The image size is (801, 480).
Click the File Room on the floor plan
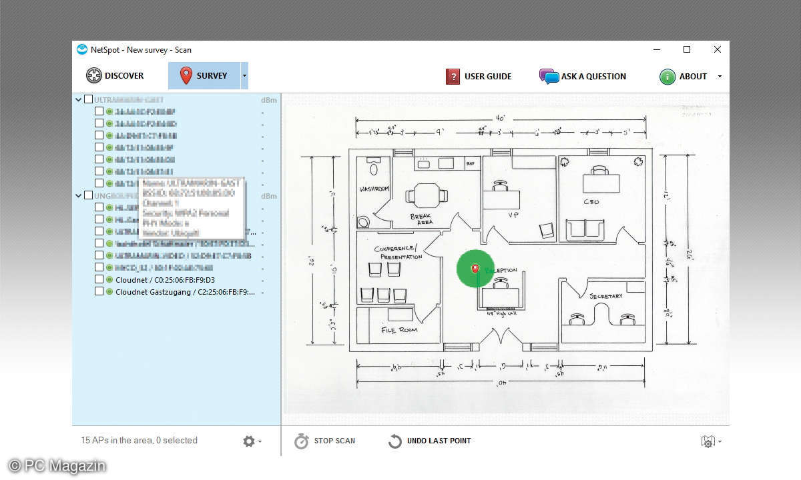coord(398,324)
